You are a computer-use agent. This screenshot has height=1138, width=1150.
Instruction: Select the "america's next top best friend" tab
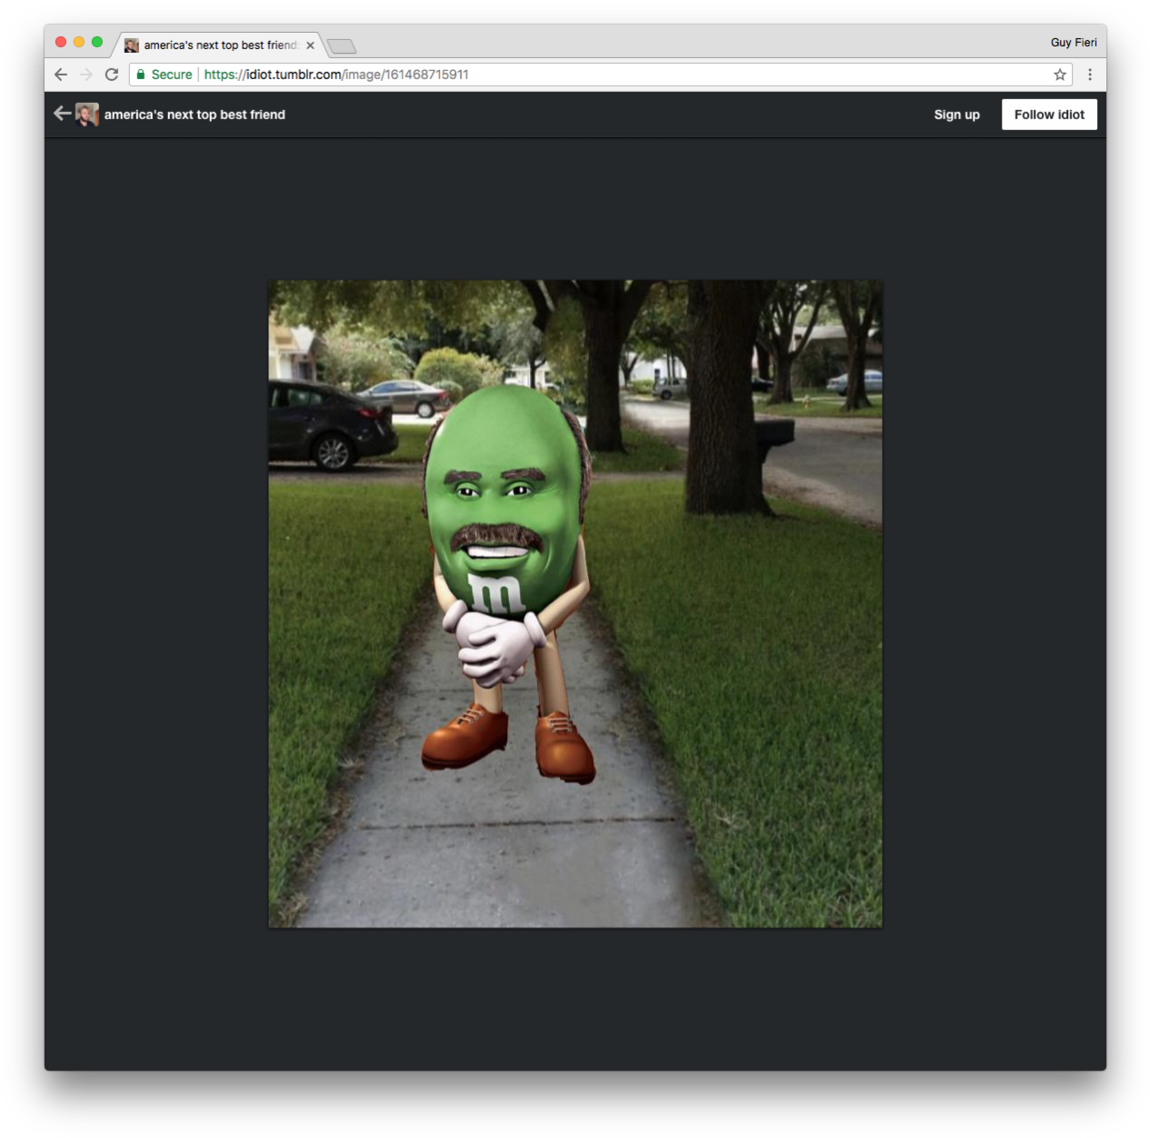[219, 45]
